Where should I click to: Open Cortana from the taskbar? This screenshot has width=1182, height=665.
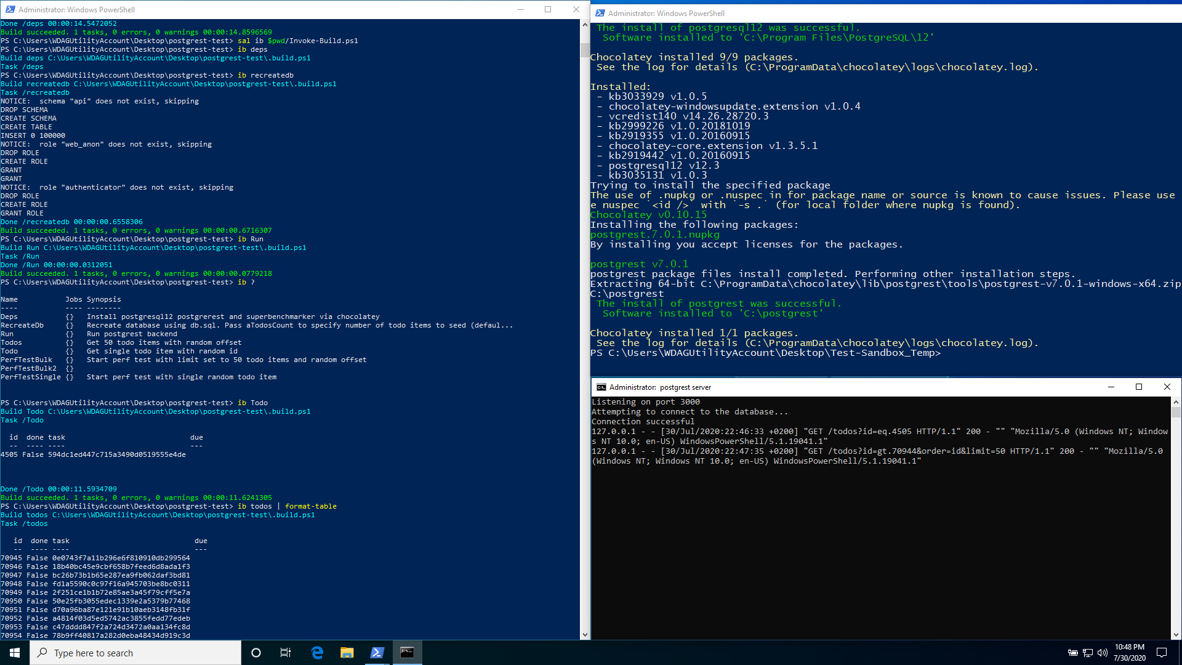tap(256, 653)
